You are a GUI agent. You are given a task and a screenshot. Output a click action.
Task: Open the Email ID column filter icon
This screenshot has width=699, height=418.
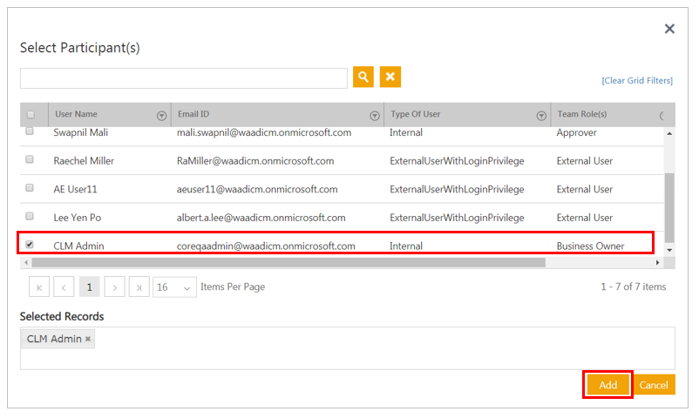tap(375, 115)
